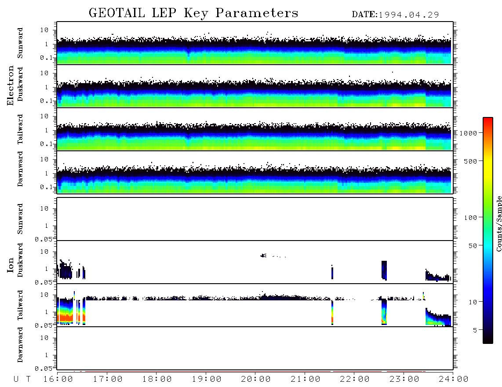Click the Electron Duskward vertical label
The image size is (502, 387).
click(20, 84)
